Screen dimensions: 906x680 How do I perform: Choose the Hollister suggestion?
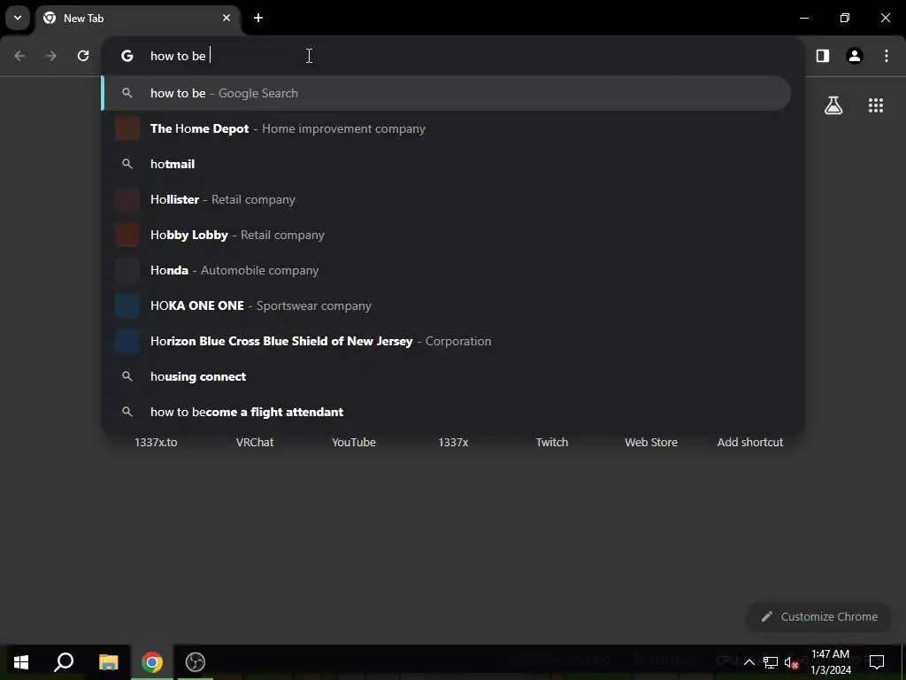click(x=446, y=199)
